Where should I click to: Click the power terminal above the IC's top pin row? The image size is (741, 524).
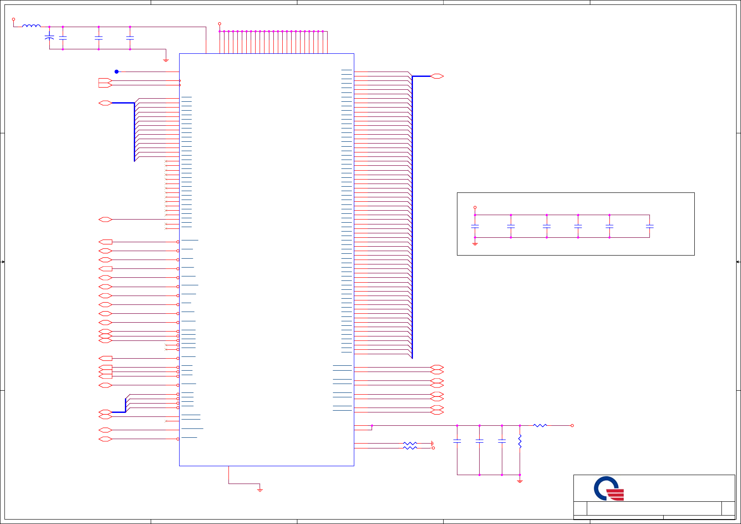220,24
